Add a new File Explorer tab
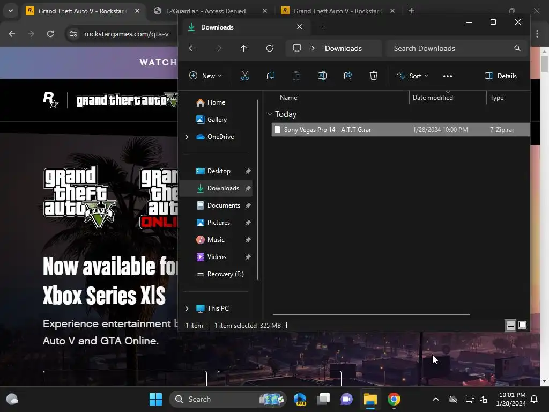Image resolution: width=549 pixels, height=412 pixels. (323, 27)
